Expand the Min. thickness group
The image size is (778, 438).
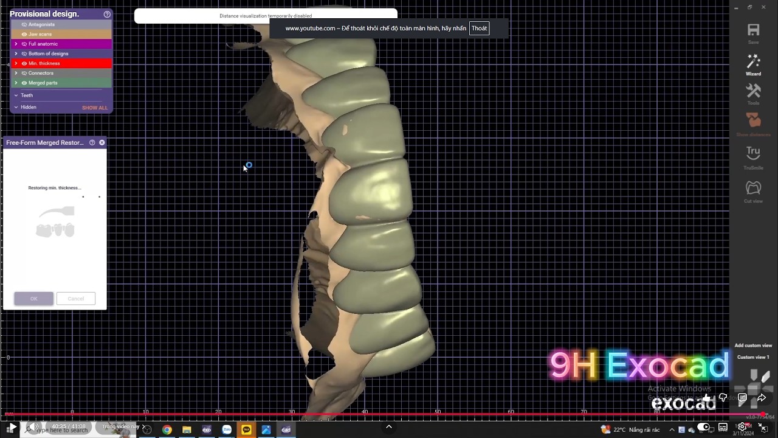pyautogui.click(x=16, y=63)
